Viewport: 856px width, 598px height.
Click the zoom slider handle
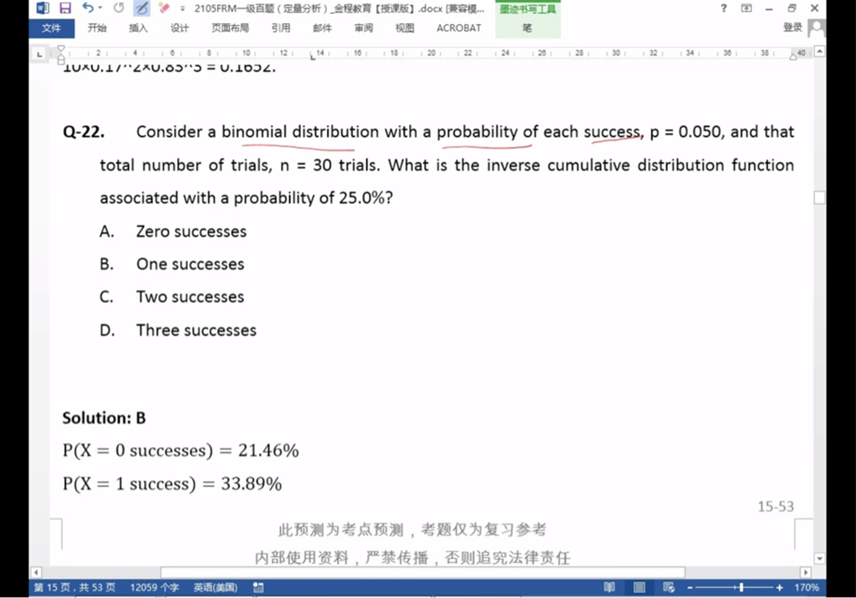tap(741, 588)
